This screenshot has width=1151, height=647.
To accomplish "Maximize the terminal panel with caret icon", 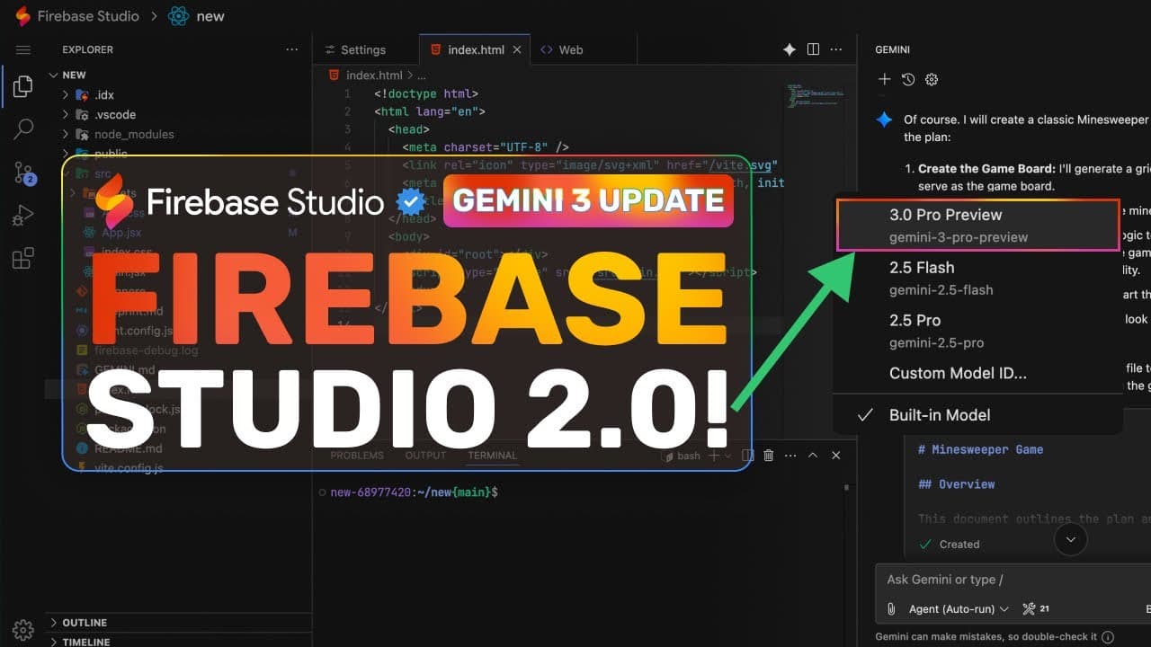I will tap(813, 456).
